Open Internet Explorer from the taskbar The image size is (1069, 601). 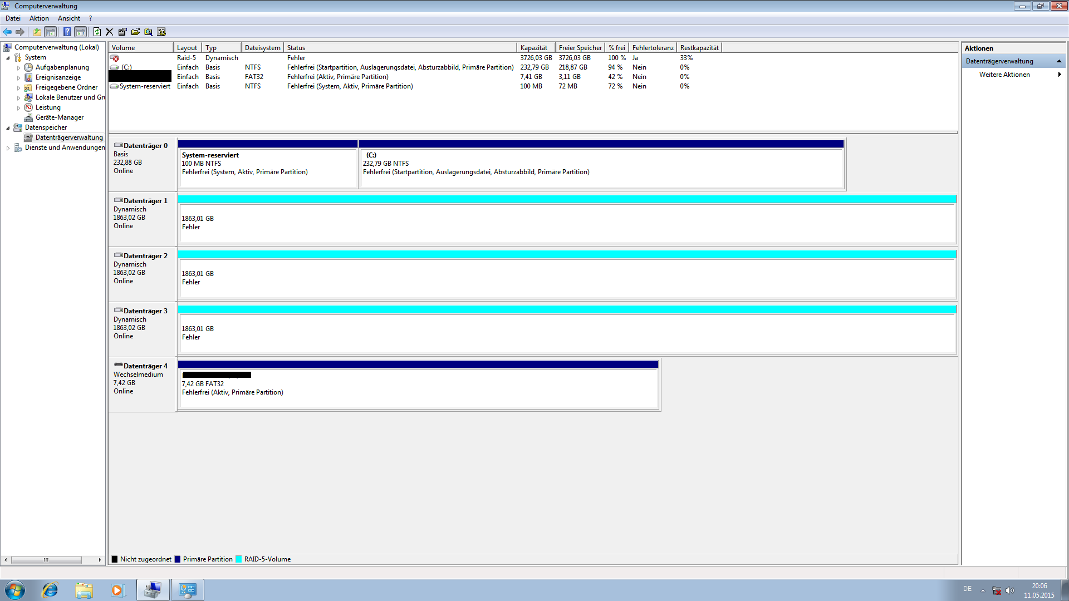[x=50, y=590]
